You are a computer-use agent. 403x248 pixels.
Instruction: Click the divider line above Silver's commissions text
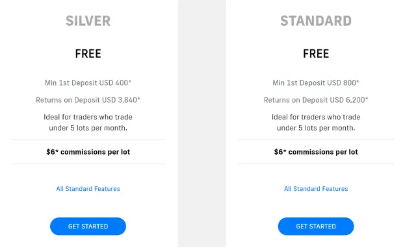(x=88, y=140)
